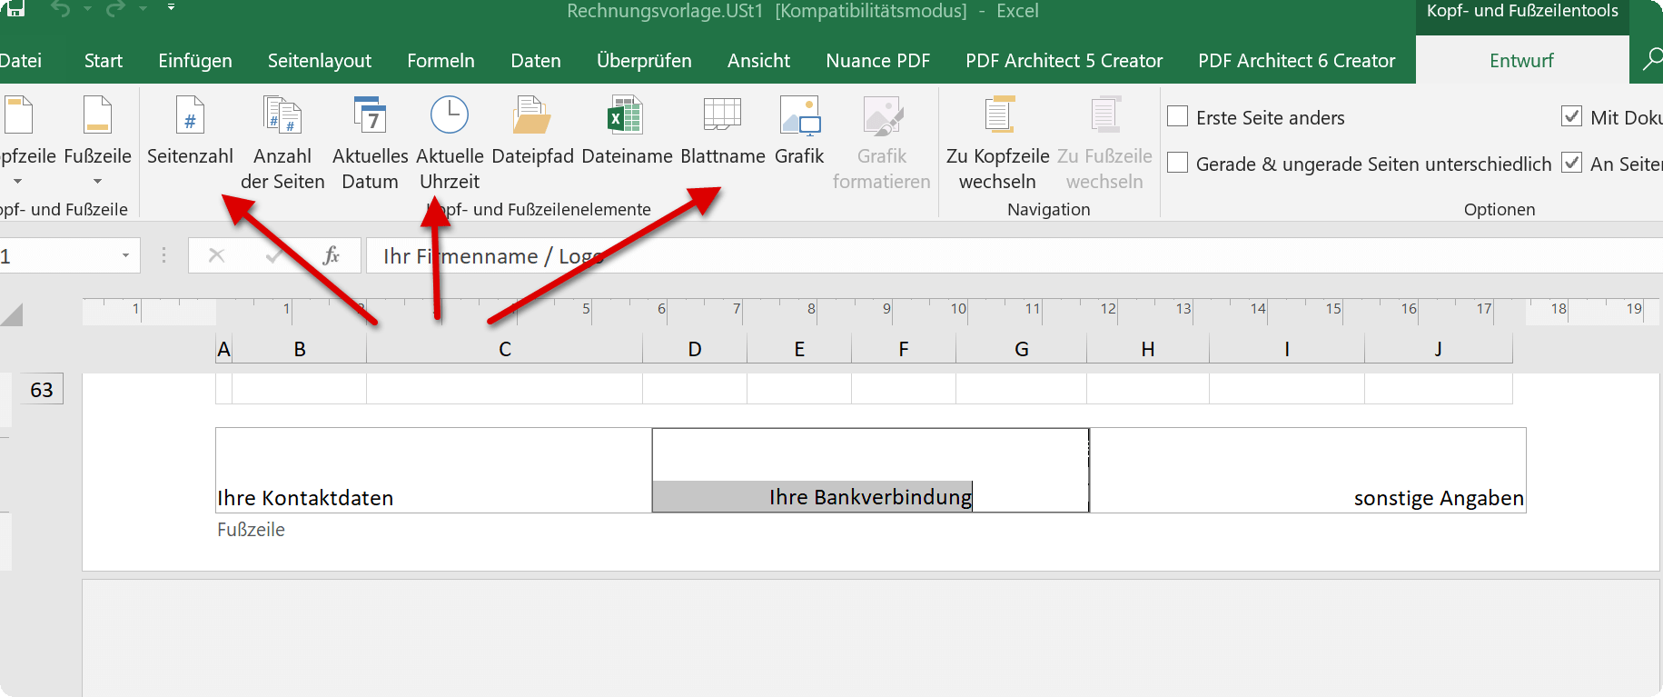Confirm entry with checkmark button
The image size is (1663, 697).
[x=273, y=255]
